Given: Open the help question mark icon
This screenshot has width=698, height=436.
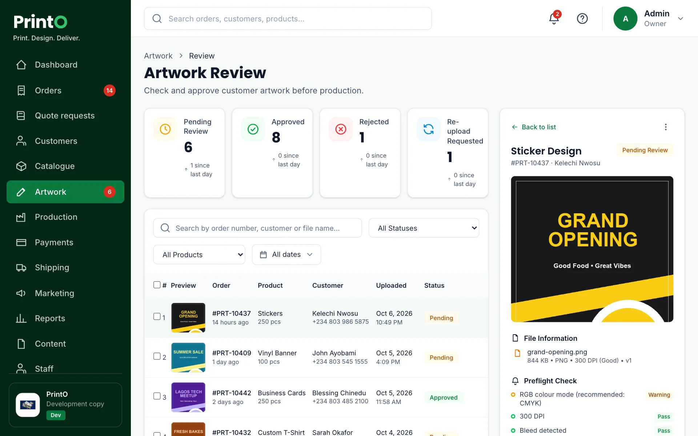Looking at the screenshot, I should 582,19.
